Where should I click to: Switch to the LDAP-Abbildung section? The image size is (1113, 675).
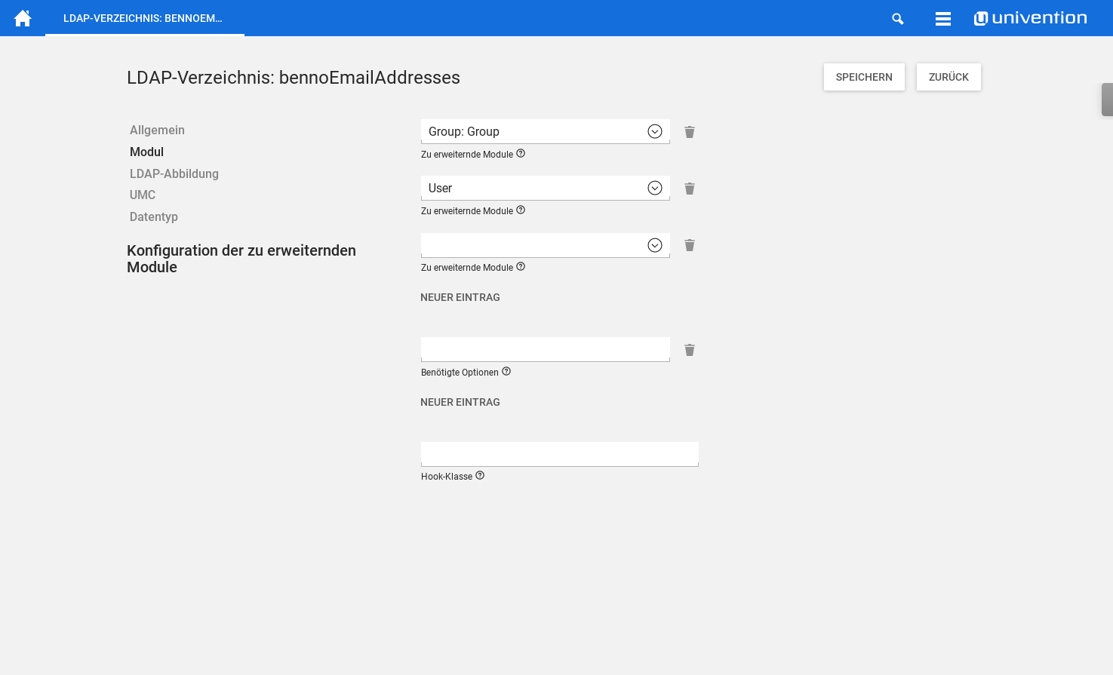tap(174, 173)
